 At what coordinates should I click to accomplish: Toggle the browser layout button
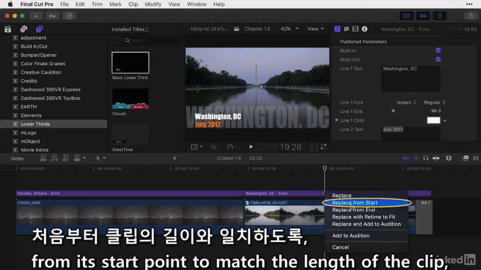[407, 16]
